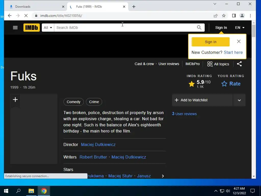Viewport: 261px width, 196px height.
Task: Share this page from address bar
Action: tap(216, 16)
